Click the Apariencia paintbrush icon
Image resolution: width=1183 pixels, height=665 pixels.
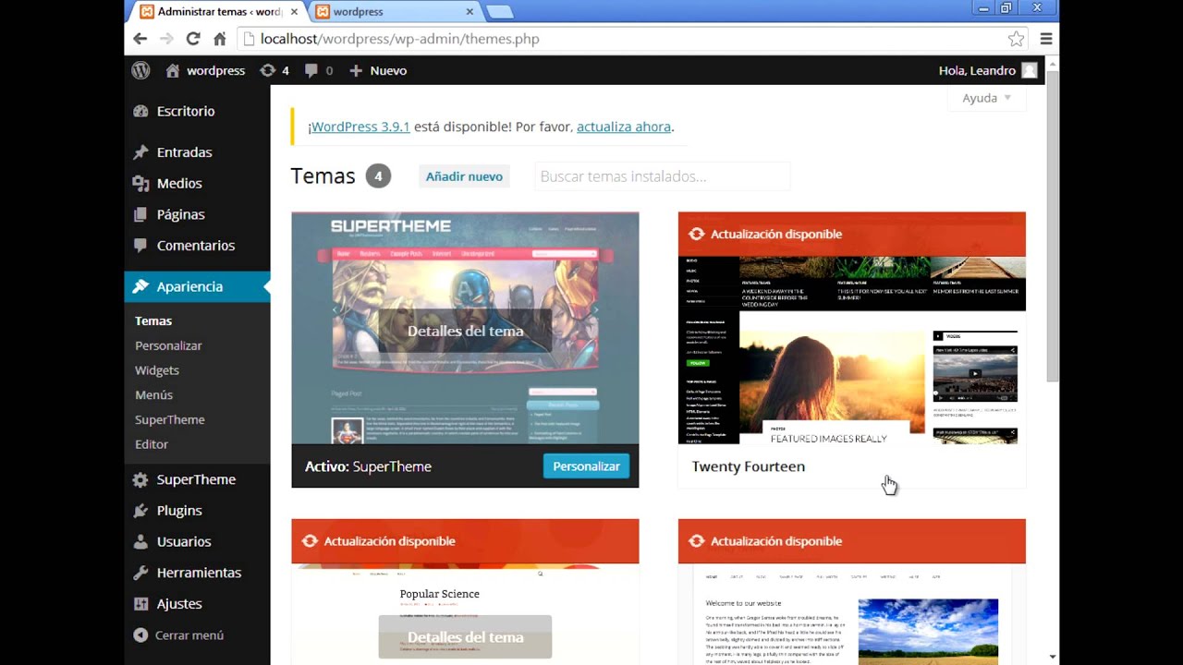pos(140,286)
